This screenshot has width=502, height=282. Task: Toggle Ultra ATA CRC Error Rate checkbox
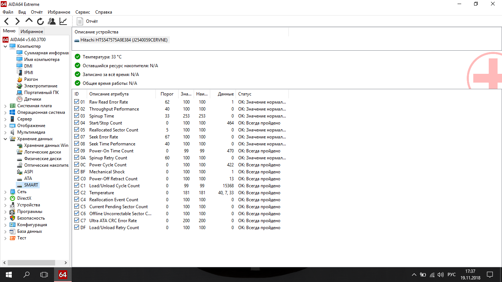point(76,220)
